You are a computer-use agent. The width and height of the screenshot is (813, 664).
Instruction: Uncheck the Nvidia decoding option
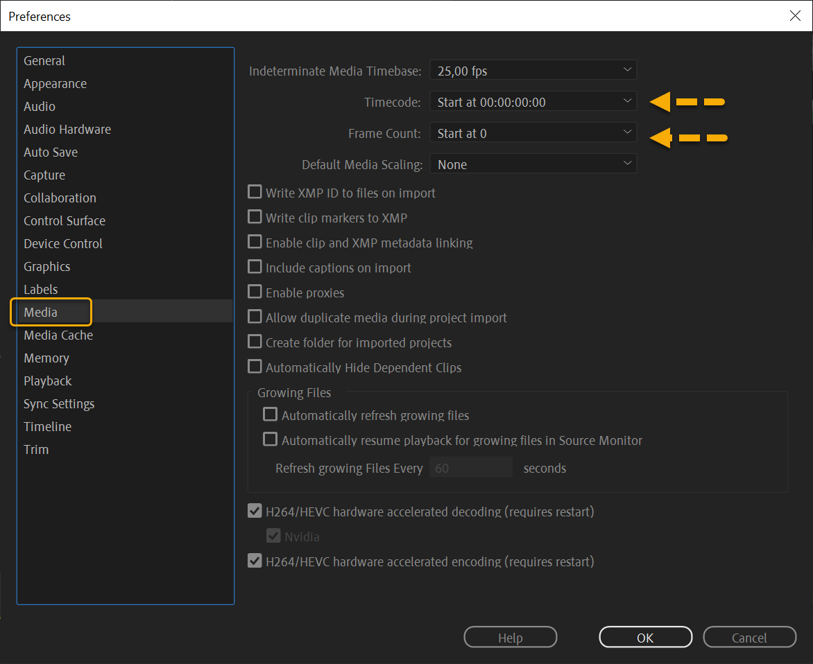click(273, 536)
